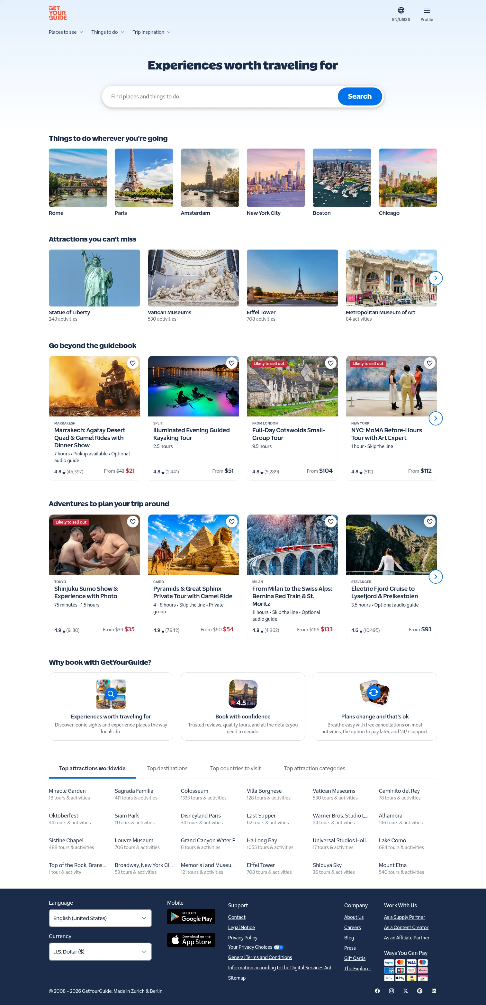
Task: Switch to Top countries to visit tab
Action: click(x=235, y=768)
